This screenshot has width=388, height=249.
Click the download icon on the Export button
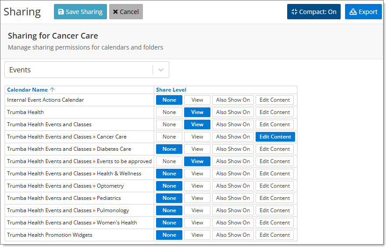pyautogui.click(x=353, y=12)
